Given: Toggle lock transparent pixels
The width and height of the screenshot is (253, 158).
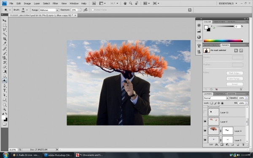Looking at the screenshot, I should (x=212, y=103).
